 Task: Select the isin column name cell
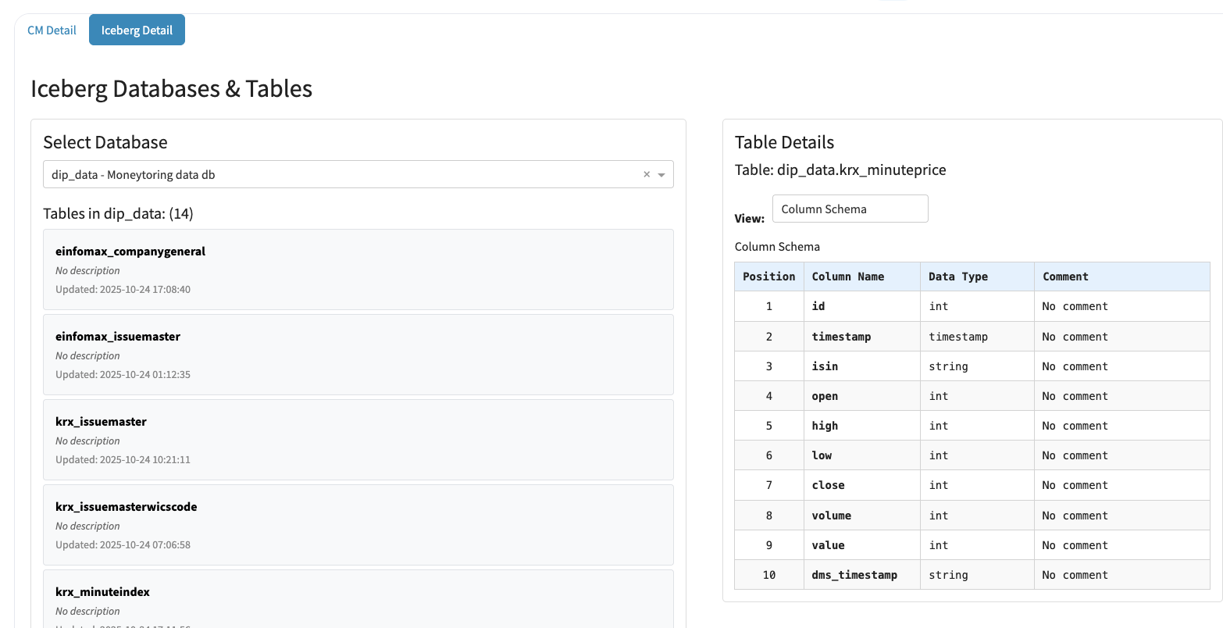pyautogui.click(x=825, y=366)
